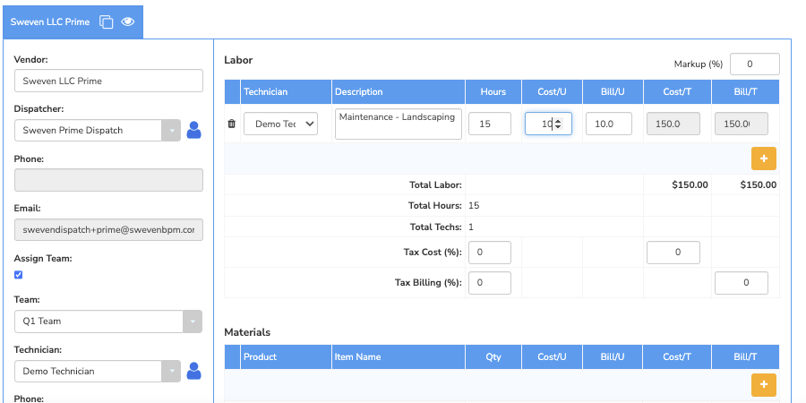The height and width of the screenshot is (403, 806).
Task: Open the Dispatcher dropdown arrow
Action: click(171, 131)
